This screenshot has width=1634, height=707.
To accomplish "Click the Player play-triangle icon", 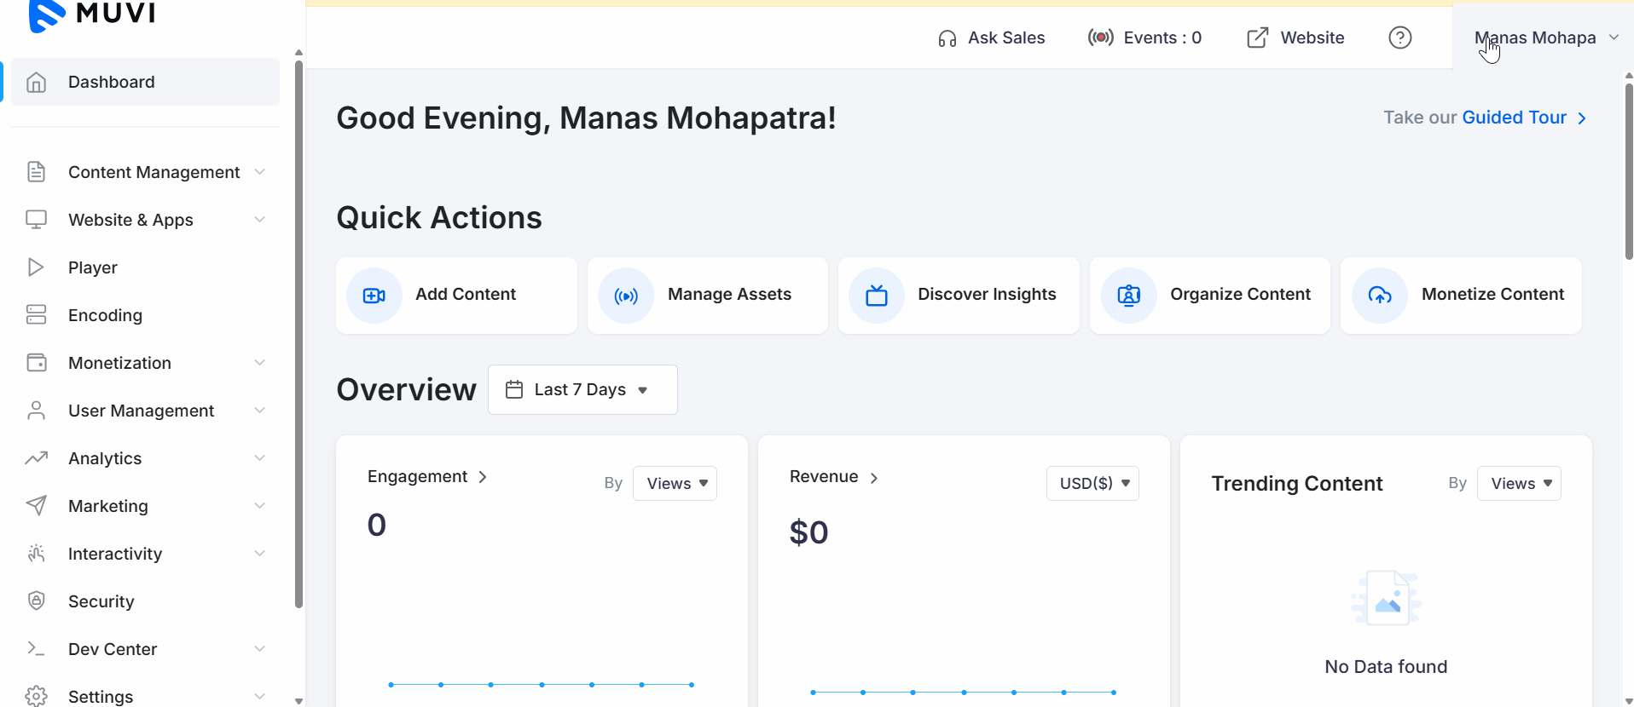I will [x=36, y=267].
